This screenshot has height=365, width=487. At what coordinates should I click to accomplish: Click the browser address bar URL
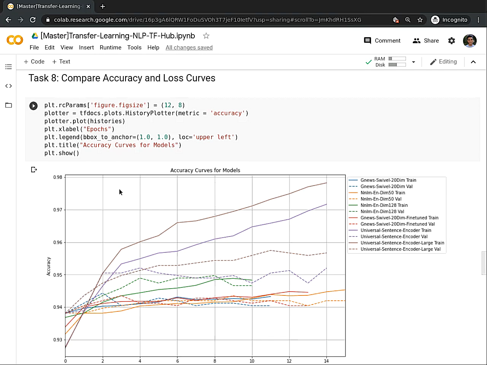tap(207, 20)
